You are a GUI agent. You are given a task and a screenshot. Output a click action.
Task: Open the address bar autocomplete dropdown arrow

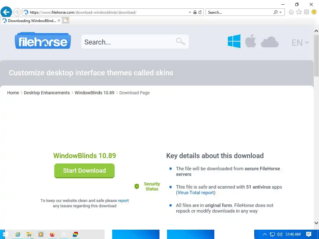[x=190, y=12]
